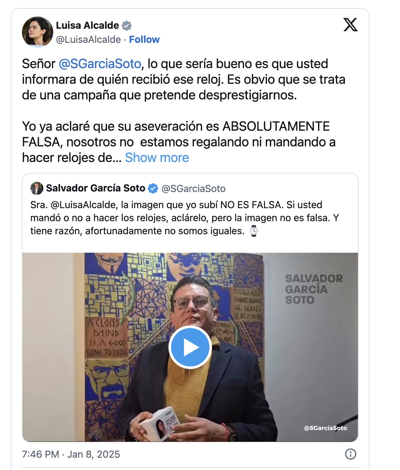Follow the Luisa Alcalde account

pyautogui.click(x=144, y=40)
